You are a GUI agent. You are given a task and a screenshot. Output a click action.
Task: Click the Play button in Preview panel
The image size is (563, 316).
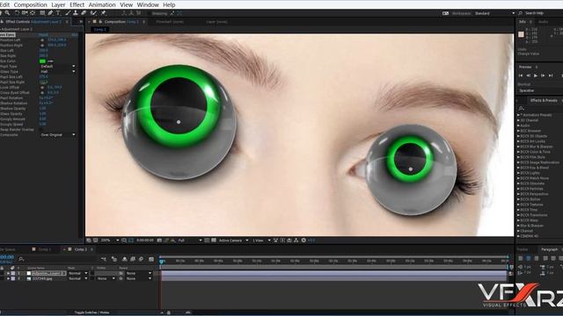(536, 75)
